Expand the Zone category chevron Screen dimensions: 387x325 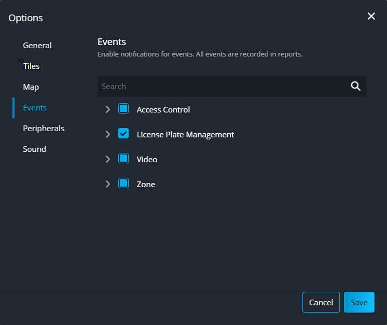[108, 184]
